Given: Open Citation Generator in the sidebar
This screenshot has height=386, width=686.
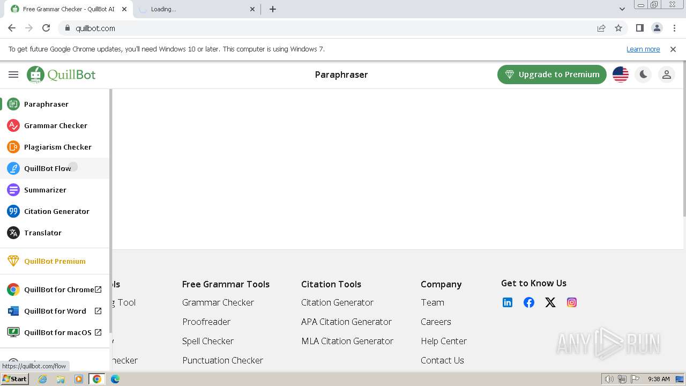Looking at the screenshot, I should click(55, 211).
